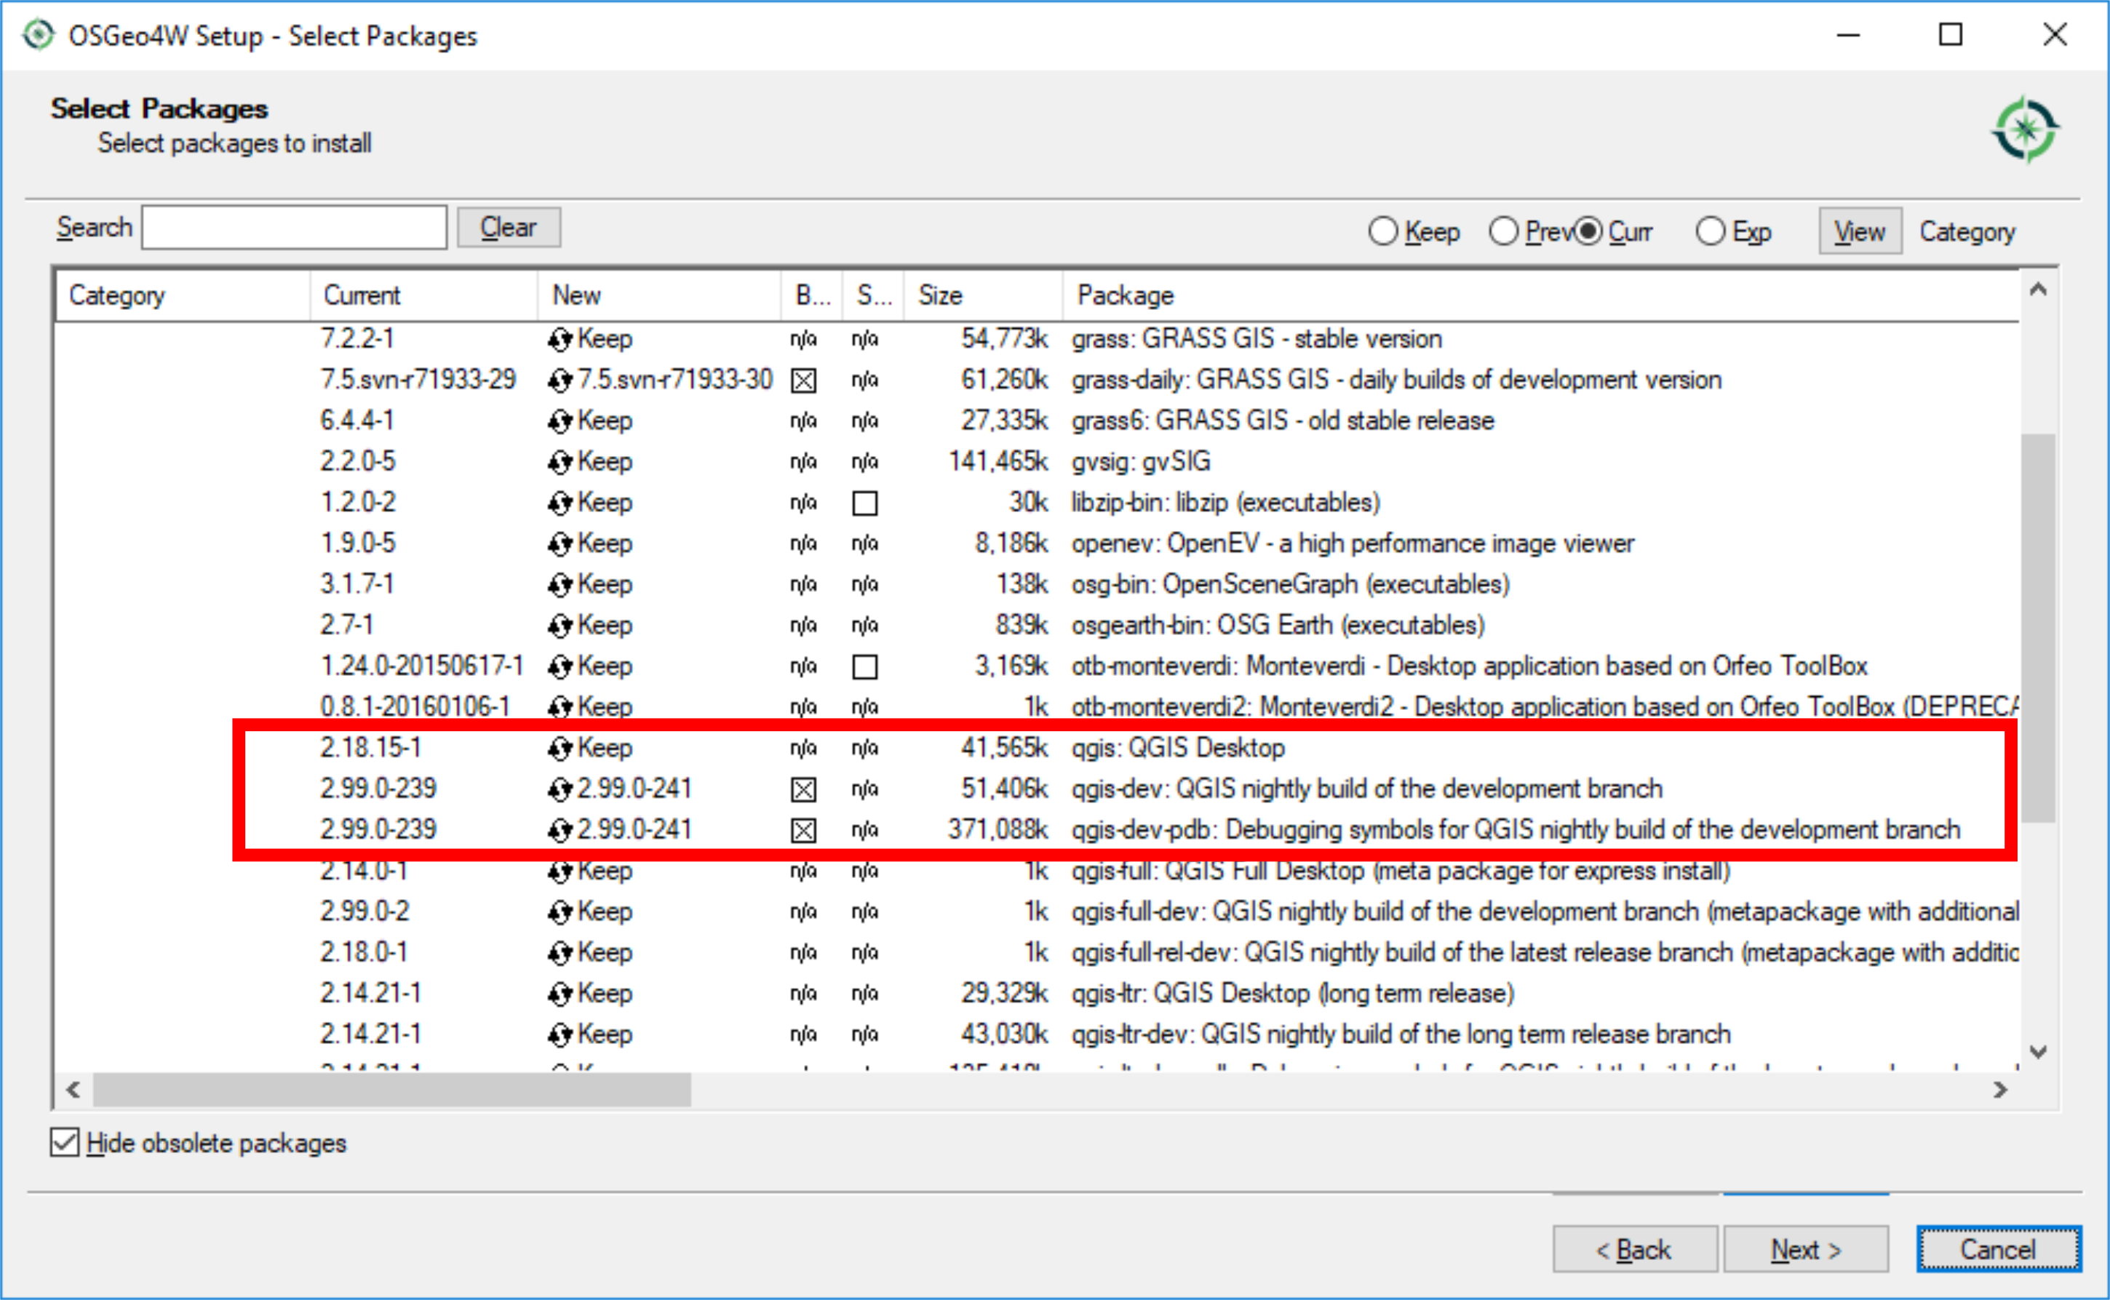The image size is (2110, 1300).
Task: Toggle Hide obsolete packages checkbox
Action: (x=65, y=1143)
